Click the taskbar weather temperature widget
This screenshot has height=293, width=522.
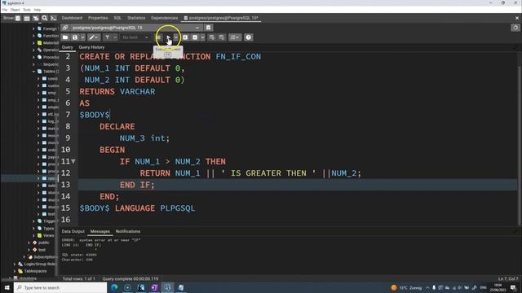coord(406,287)
